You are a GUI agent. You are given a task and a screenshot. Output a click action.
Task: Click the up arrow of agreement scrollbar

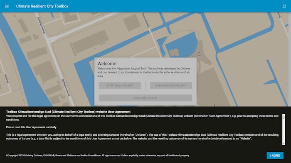284,115
